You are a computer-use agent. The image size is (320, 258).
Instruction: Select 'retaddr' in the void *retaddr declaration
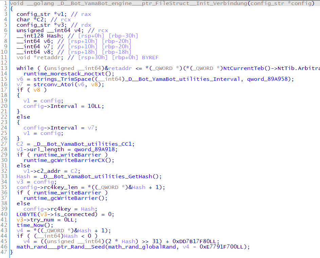point(49,57)
